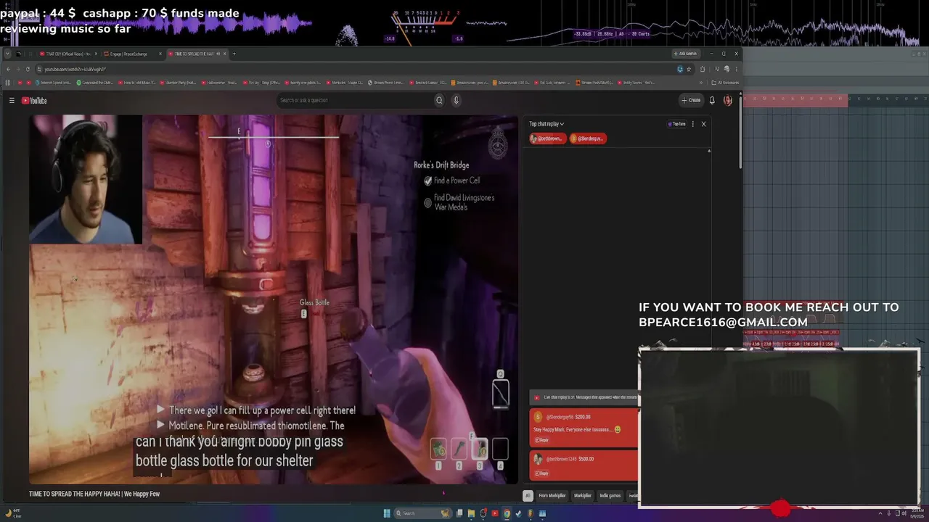Open Windows Start menu
This screenshot has width=929, height=522.
[x=387, y=513]
